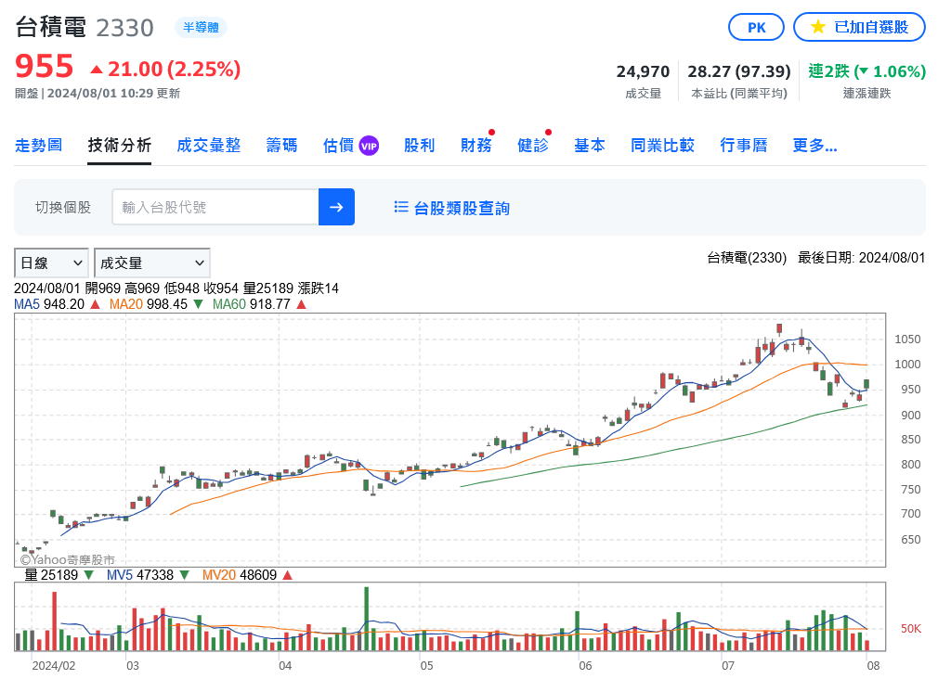Switch to the 走勢圖 tab

[x=38, y=146]
